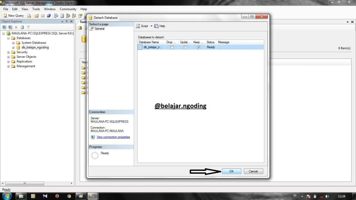This screenshot has width=356, height=200.
Task: Close the Object Explorer panel with its X
Action: point(71,21)
